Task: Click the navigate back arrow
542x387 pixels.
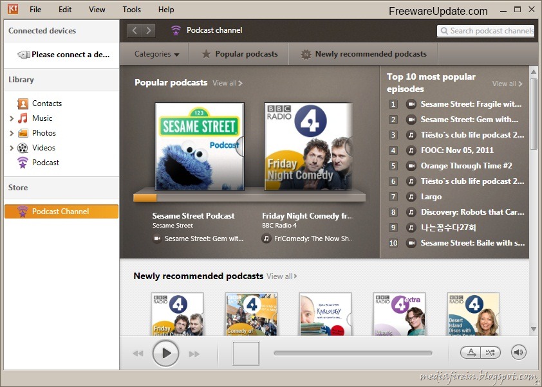Action: [x=135, y=30]
